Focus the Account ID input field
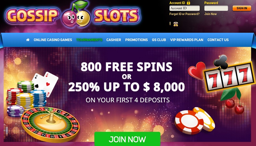The height and width of the screenshot is (146, 256). click(185, 8)
